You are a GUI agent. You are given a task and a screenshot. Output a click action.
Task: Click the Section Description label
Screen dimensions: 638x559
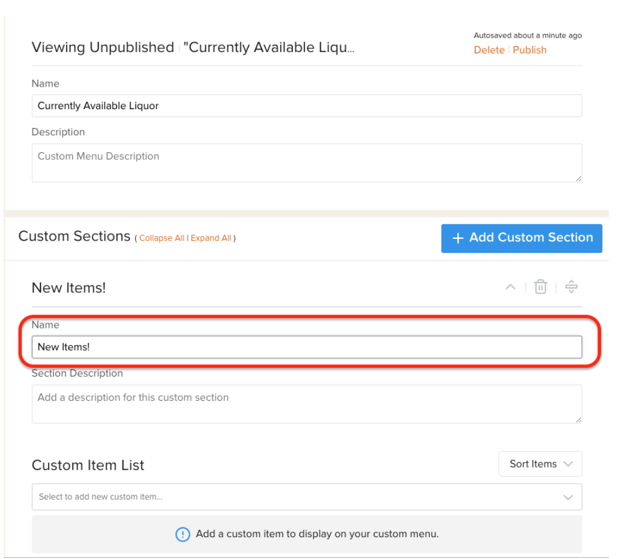click(x=77, y=373)
